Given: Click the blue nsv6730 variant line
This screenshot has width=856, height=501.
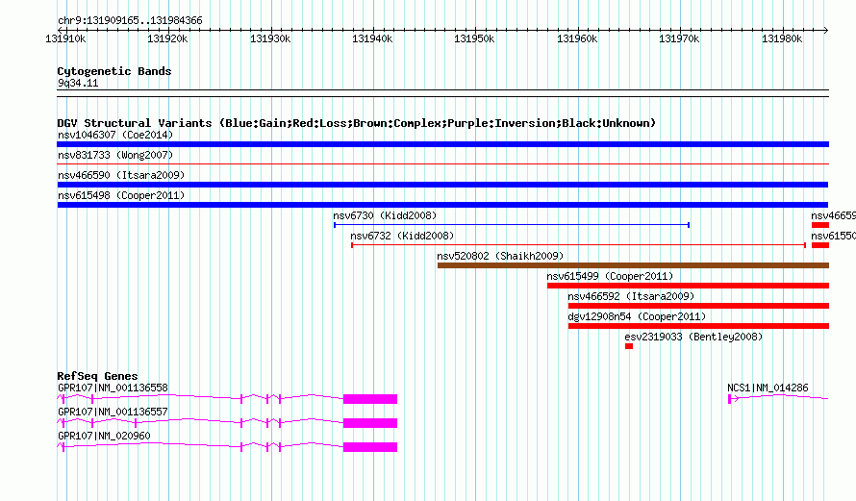Looking at the screenshot, I should point(512,225).
